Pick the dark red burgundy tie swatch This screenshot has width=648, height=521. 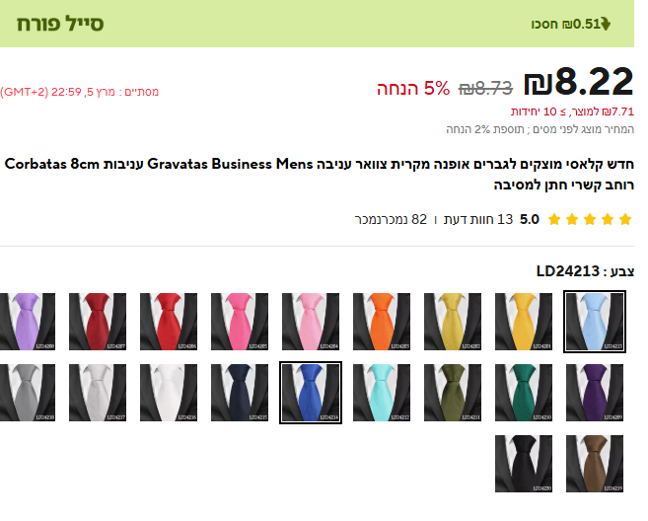pos(98,322)
